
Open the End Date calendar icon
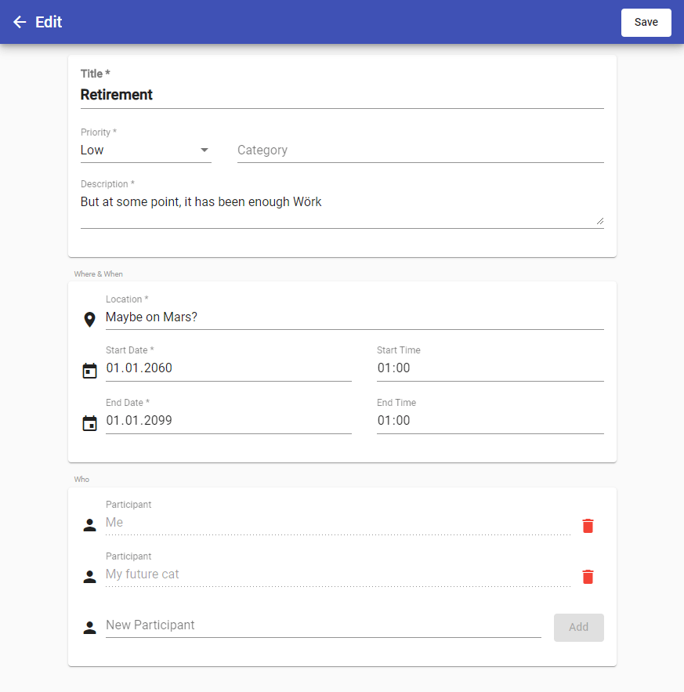pos(89,423)
